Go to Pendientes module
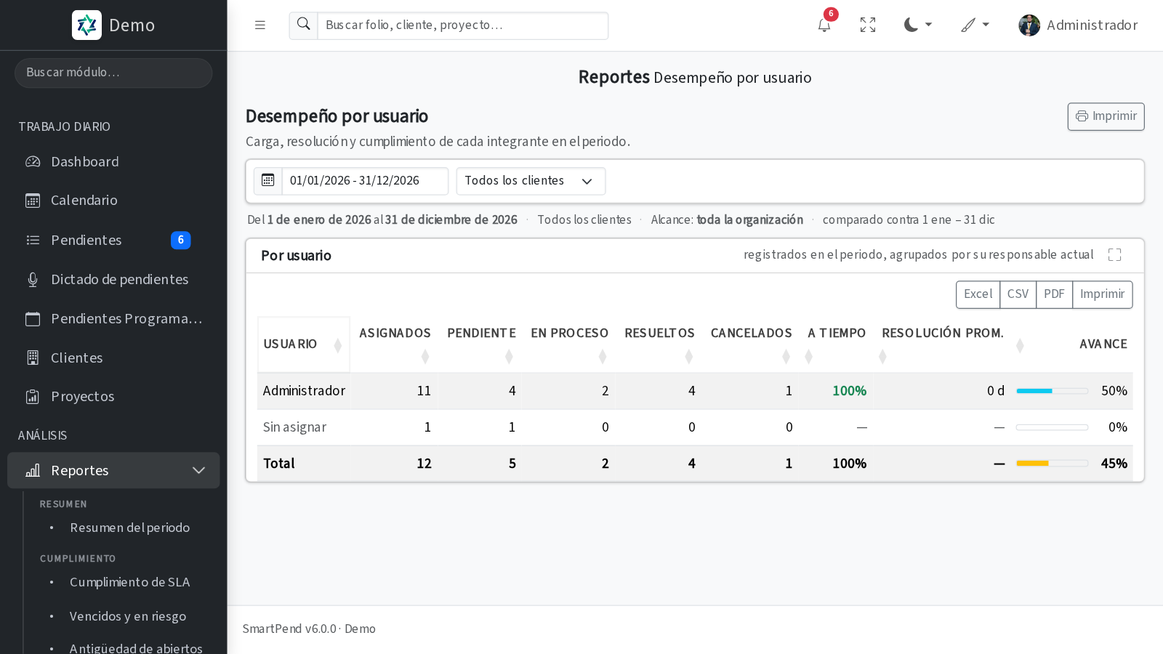 tap(113, 240)
